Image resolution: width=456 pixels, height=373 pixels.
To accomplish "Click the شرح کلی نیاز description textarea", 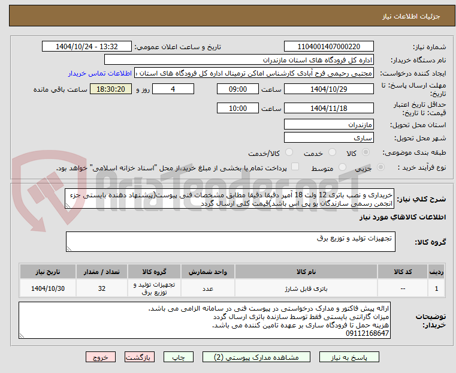I will pos(229,198).
